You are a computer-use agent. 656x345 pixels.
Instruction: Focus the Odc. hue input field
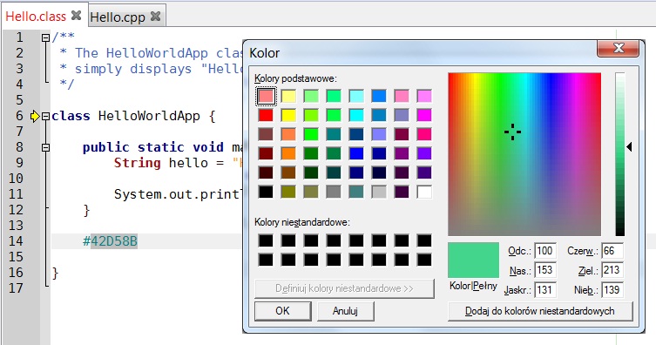[x=545, y=251]
